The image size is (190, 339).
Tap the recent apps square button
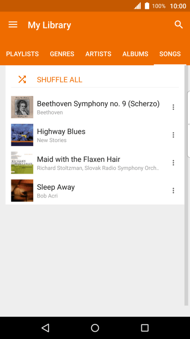tap(144, 328)
